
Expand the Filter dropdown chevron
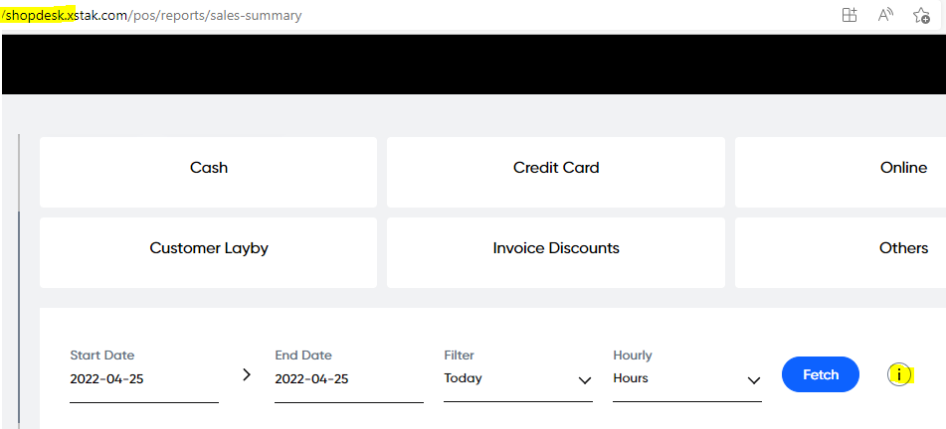585,379
